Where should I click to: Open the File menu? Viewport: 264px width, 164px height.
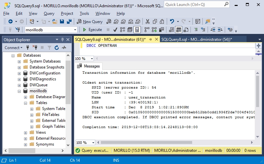pos(6,14)
